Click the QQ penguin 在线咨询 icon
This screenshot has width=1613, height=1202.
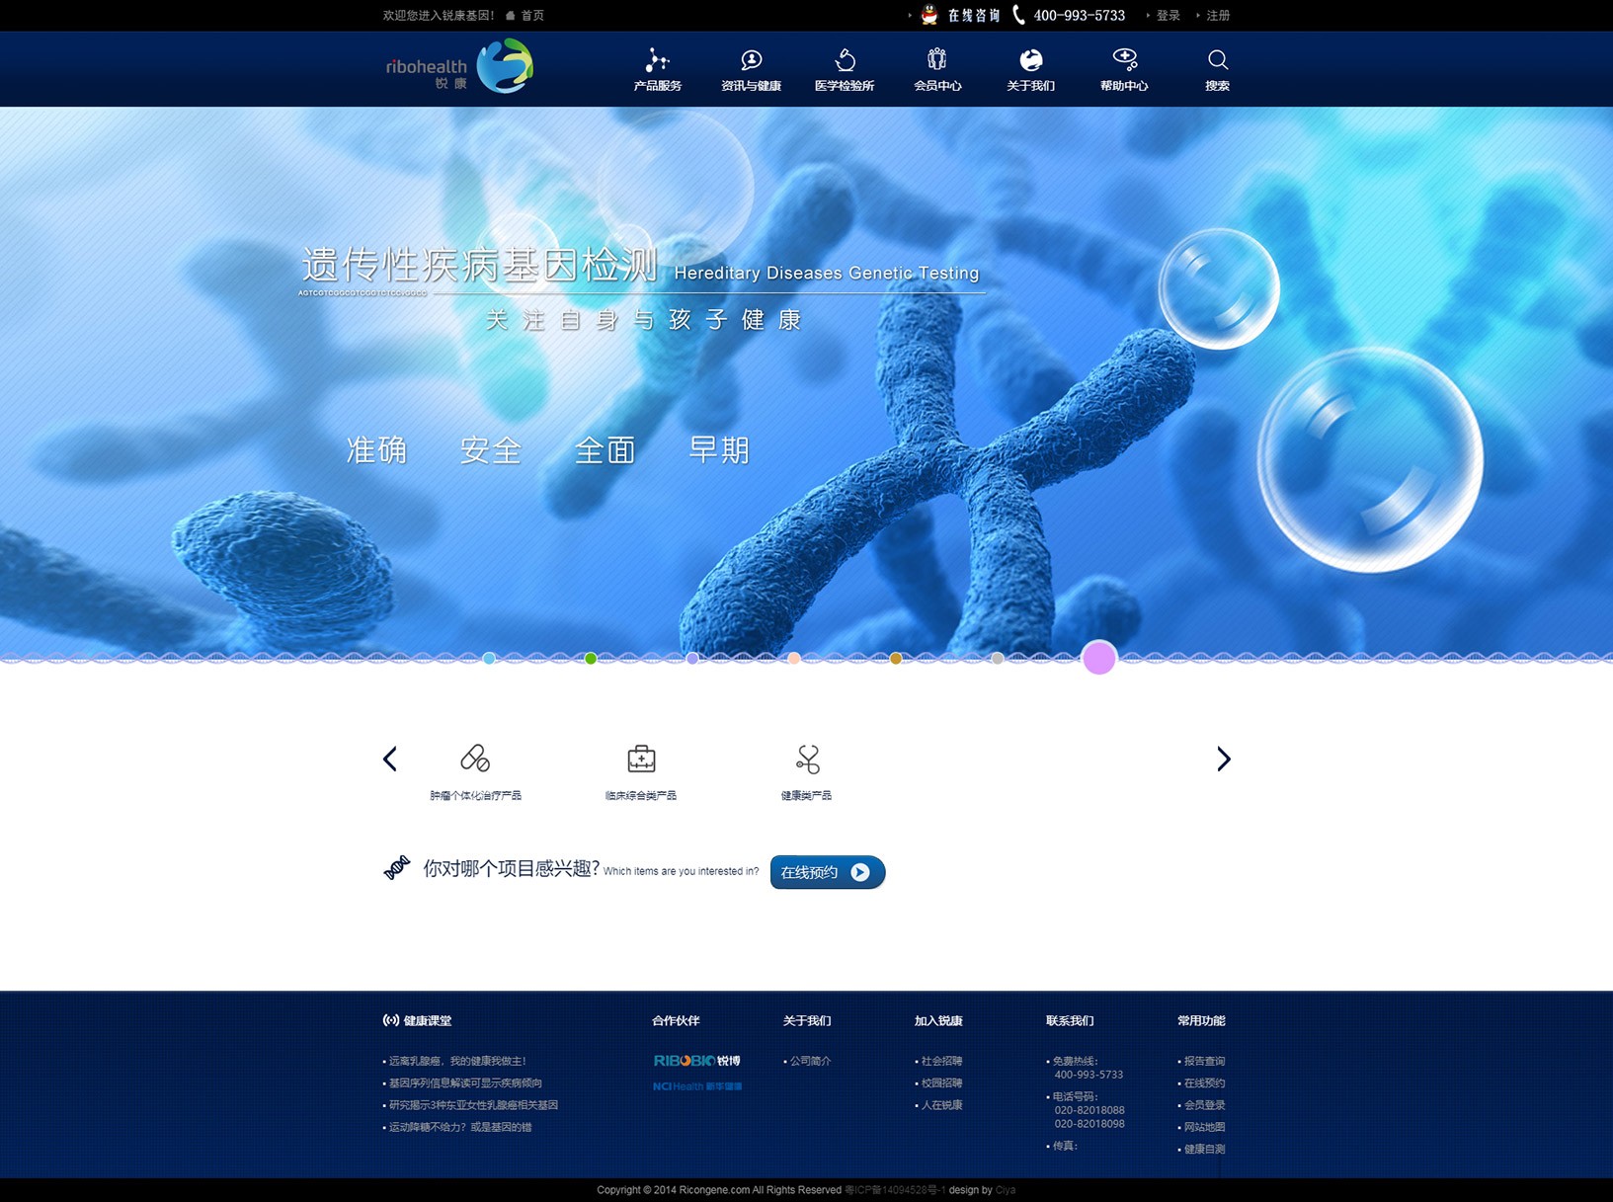(929, 15)
